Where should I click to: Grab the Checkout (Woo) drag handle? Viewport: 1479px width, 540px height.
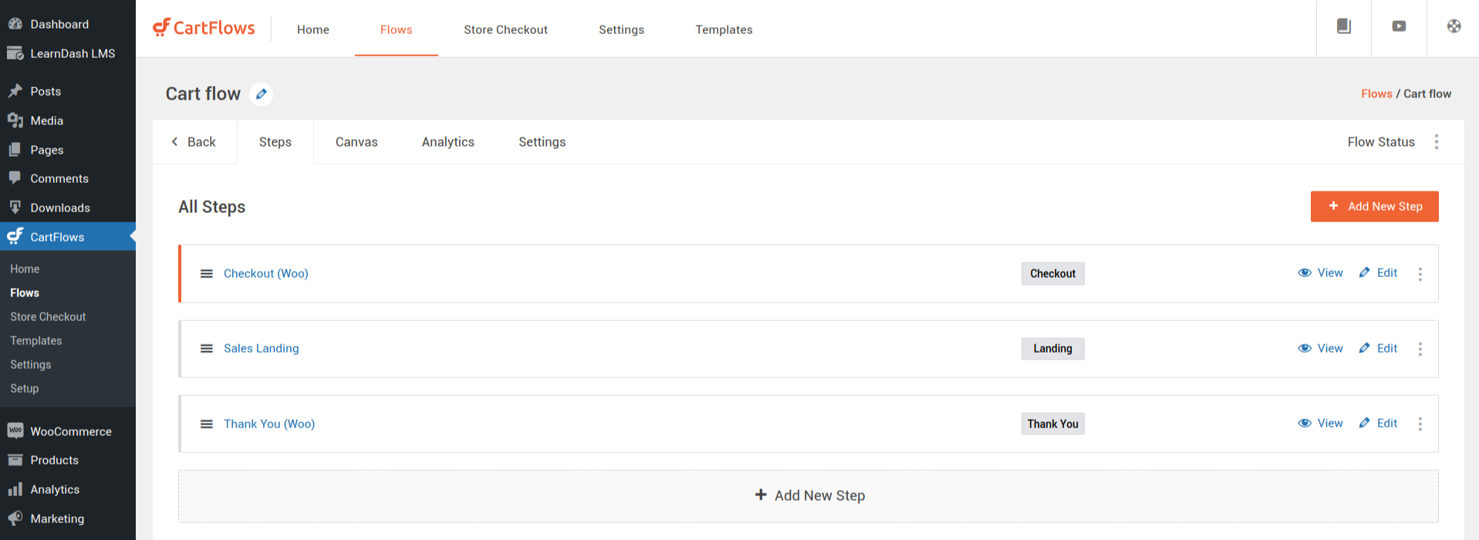(x=207, y=274)
